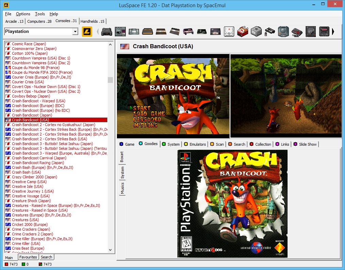Switch to the Main tab at bottom
Viewport: 345px width, 270px height.
[x=9, y=257]
